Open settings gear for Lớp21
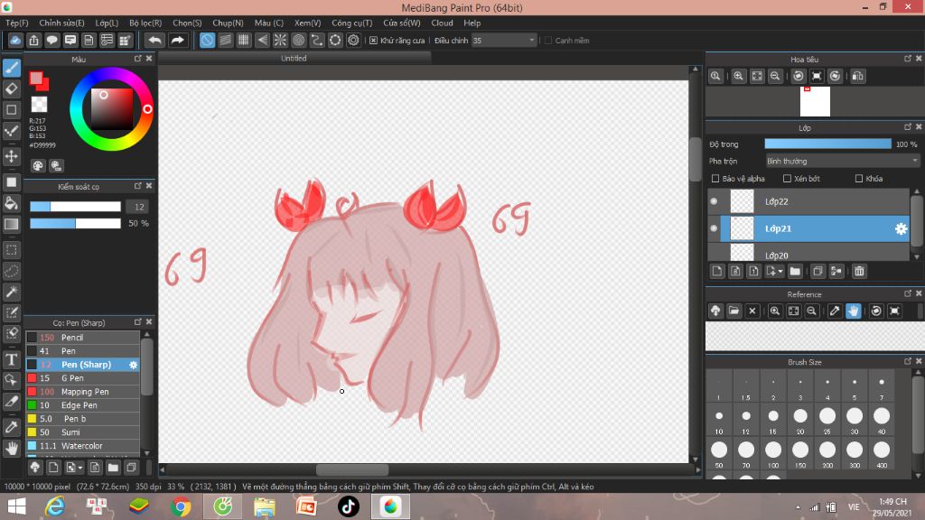Viewport: 925px width, 520px height. click(901, 228)
